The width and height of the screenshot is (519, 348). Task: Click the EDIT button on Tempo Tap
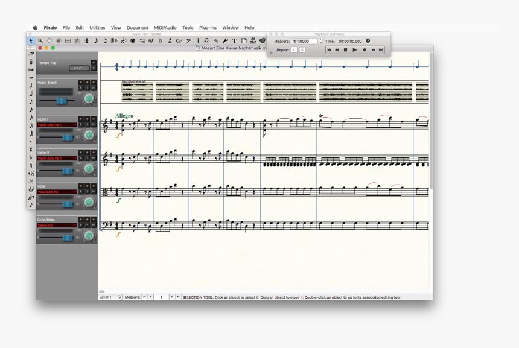click(78, 68)
